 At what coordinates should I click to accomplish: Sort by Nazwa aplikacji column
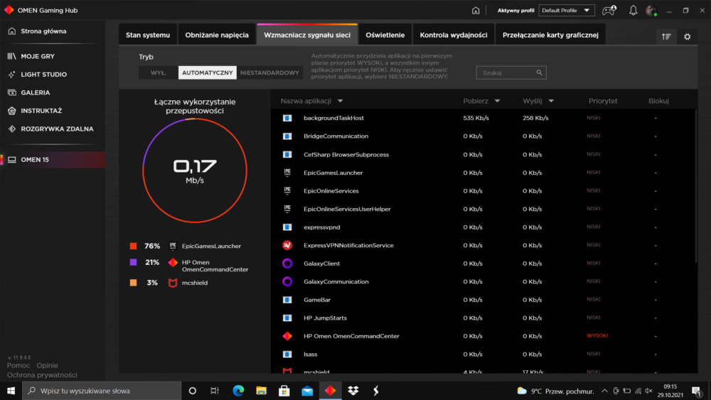point(311,101)
